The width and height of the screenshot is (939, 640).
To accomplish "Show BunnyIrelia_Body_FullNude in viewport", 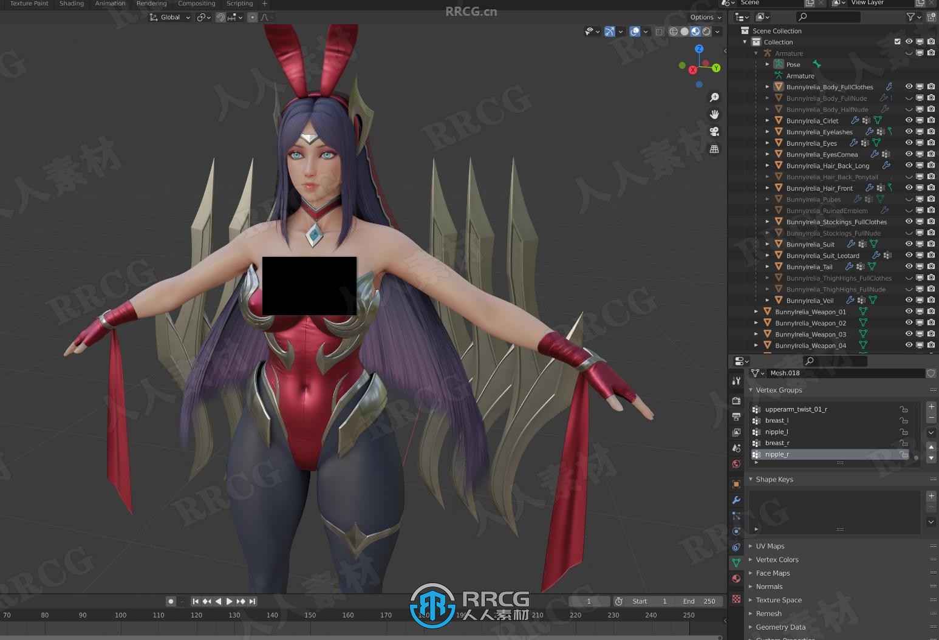I will point(909,98).
